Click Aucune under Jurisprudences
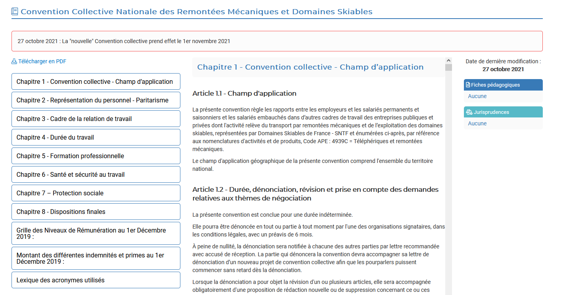The image size is (565, 295). click(x=477, y=123)
